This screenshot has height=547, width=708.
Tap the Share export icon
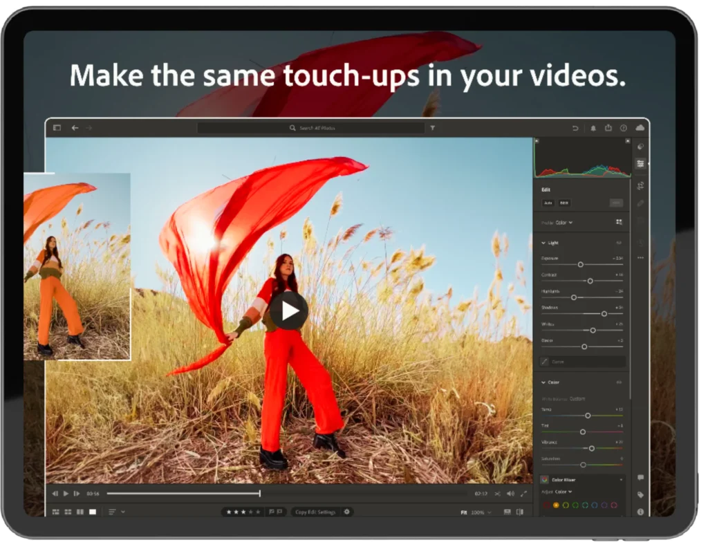(609, 128)
